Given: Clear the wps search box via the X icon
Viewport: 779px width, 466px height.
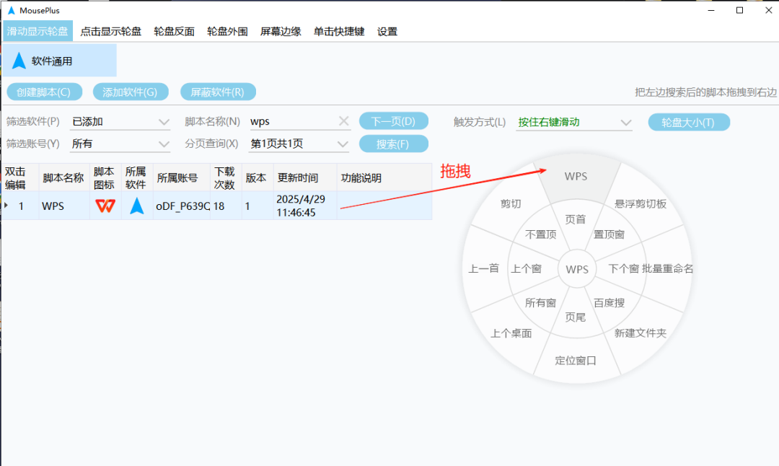Looking at the screenshot, I should click(343, 121).
